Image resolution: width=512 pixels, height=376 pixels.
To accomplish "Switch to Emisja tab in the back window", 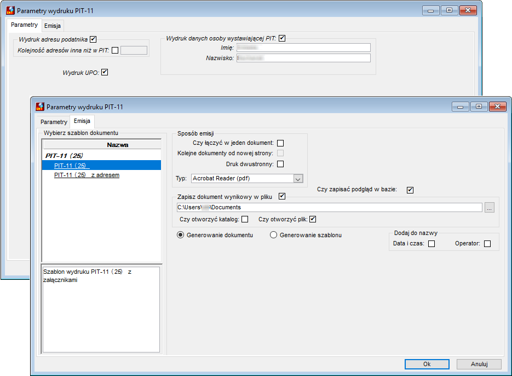I will pyautogui.click(x=52, y=26).
